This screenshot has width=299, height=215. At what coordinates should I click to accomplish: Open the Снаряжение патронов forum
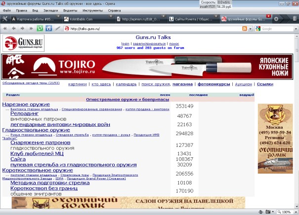tap(41, 143)
